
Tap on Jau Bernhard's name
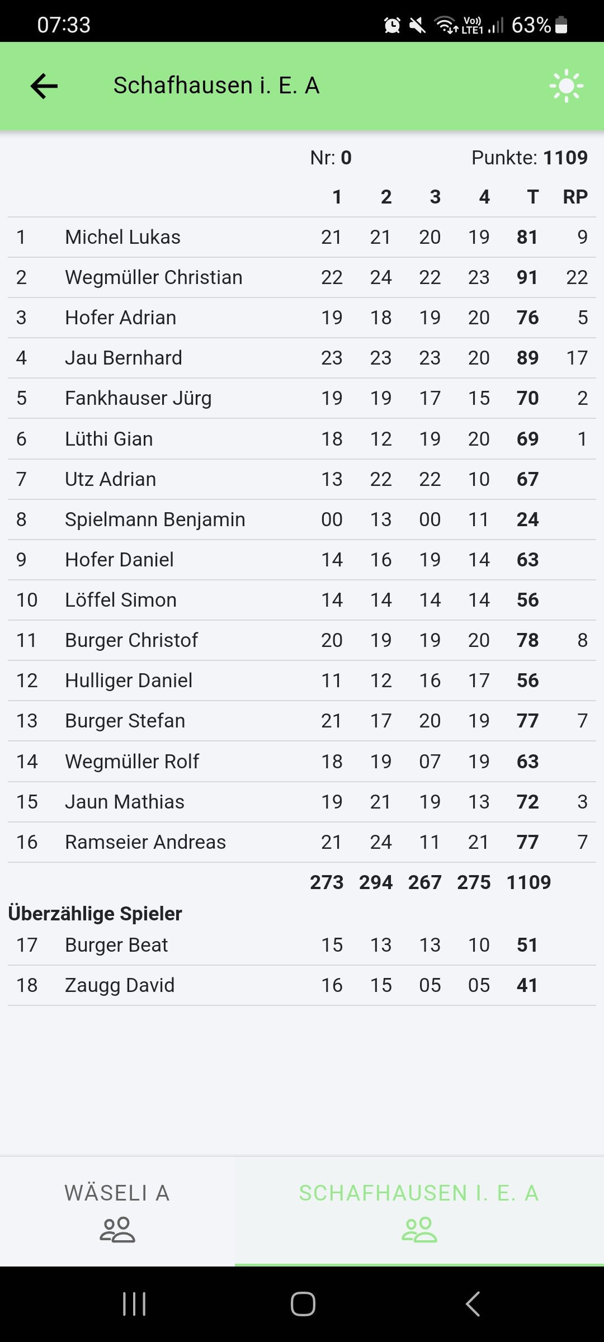(x=123, y=358)
